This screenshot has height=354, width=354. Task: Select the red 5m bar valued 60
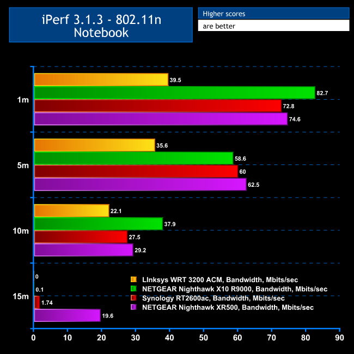[x=136, y=171]
